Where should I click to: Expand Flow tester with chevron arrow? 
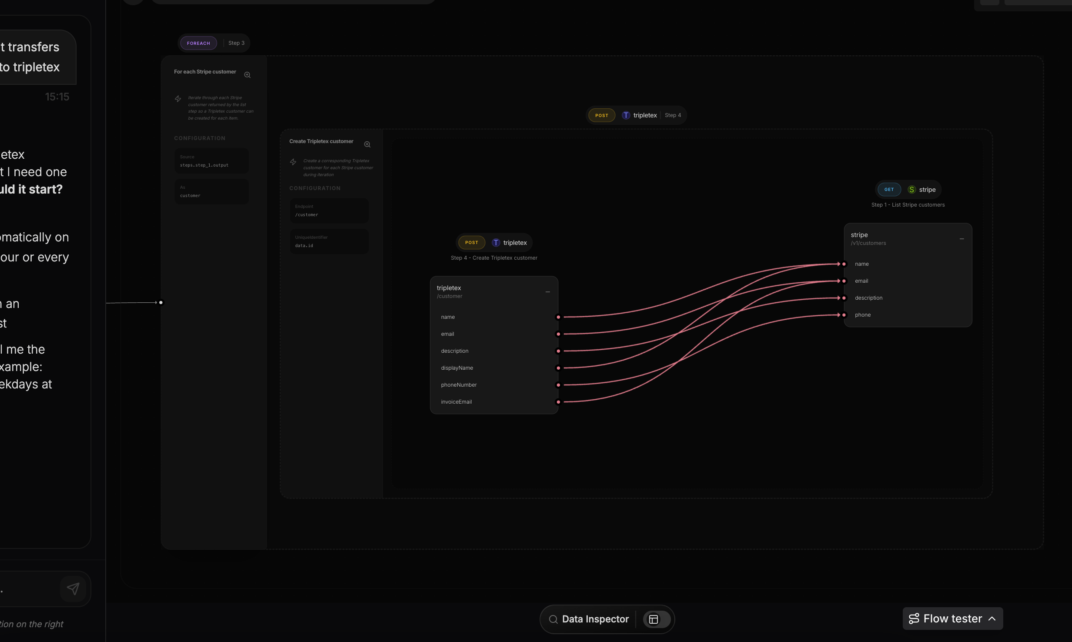pos(992,619)
